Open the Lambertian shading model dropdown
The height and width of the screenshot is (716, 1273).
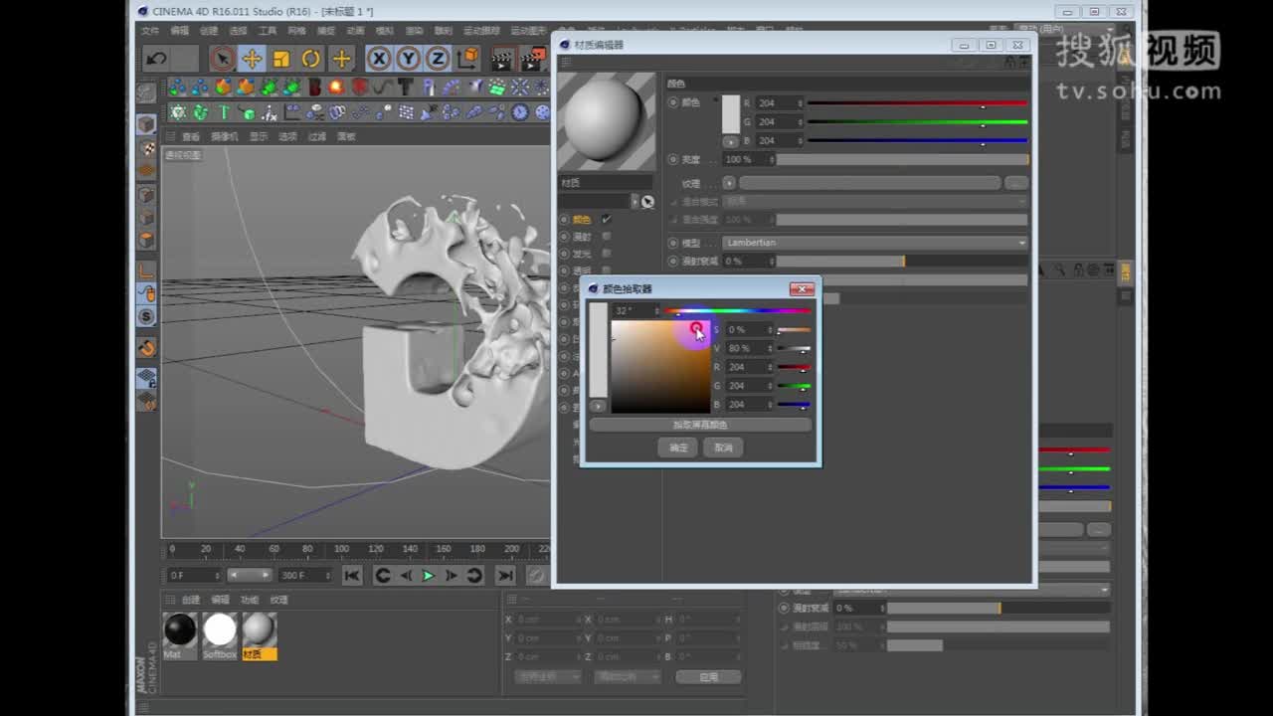(x=875, y=242)
